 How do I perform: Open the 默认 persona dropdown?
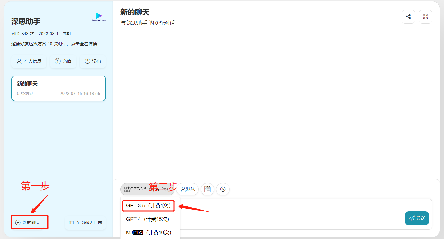(188, 189)
